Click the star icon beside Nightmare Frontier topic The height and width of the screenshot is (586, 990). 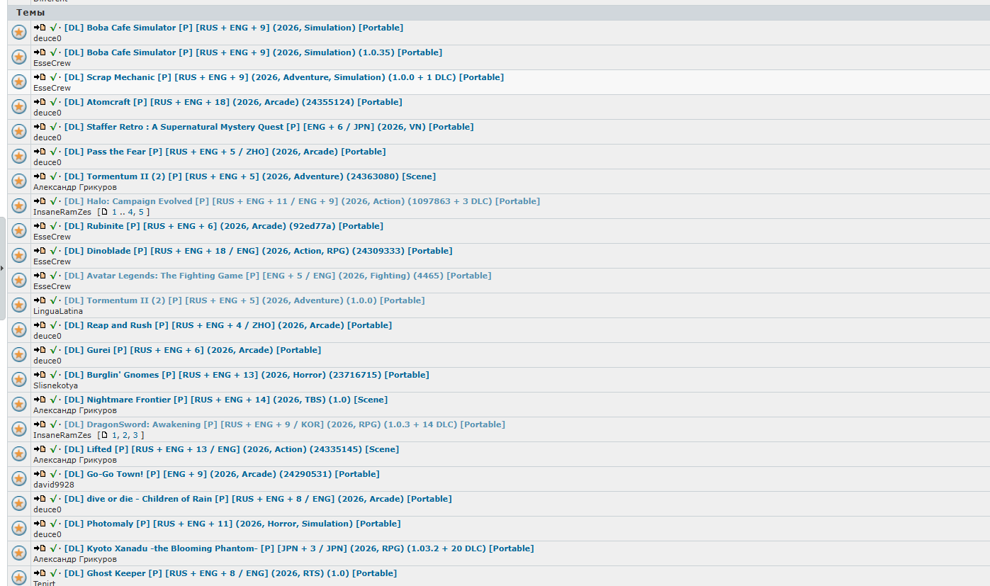click(19, 405)
